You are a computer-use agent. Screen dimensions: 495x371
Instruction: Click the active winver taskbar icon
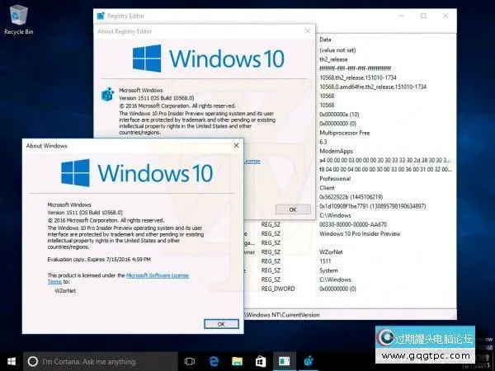284,361
